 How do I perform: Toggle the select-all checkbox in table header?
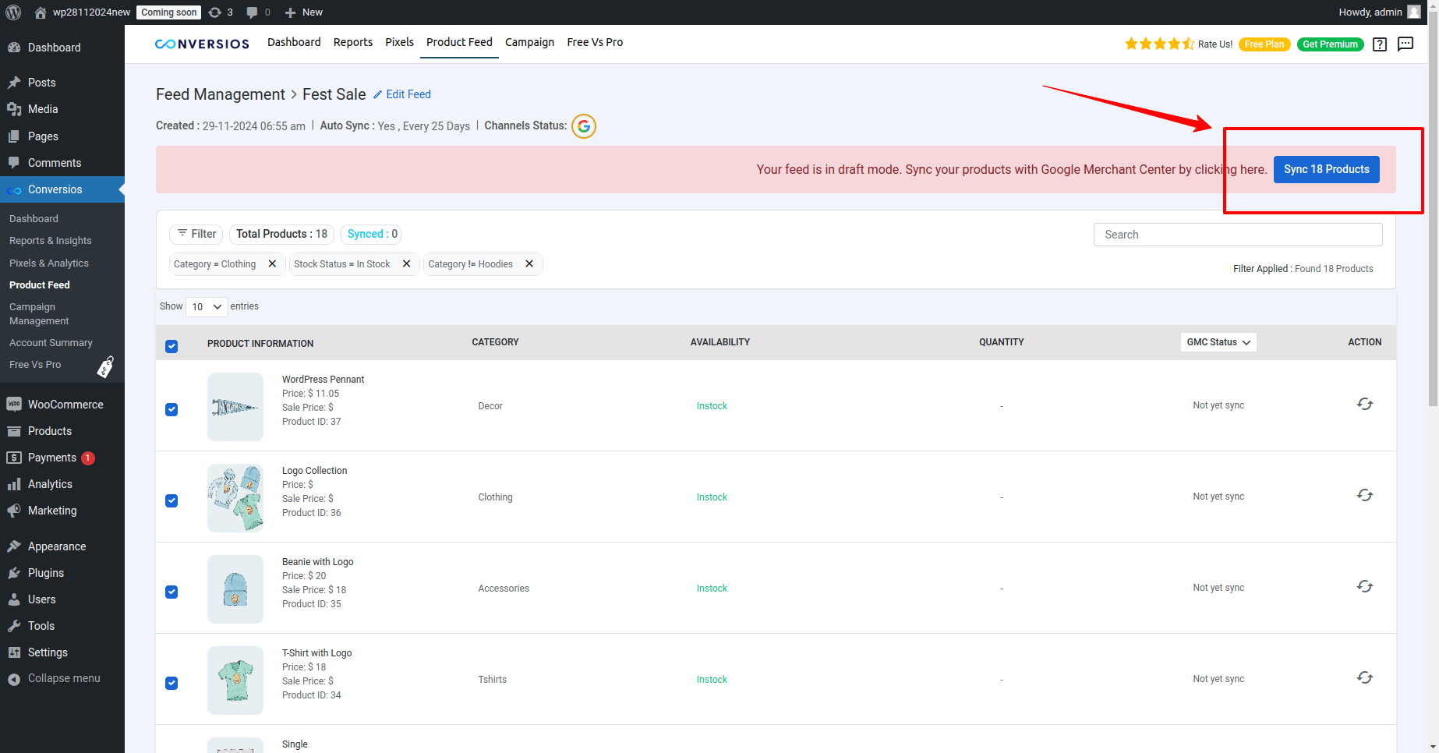tap(171, 346)
